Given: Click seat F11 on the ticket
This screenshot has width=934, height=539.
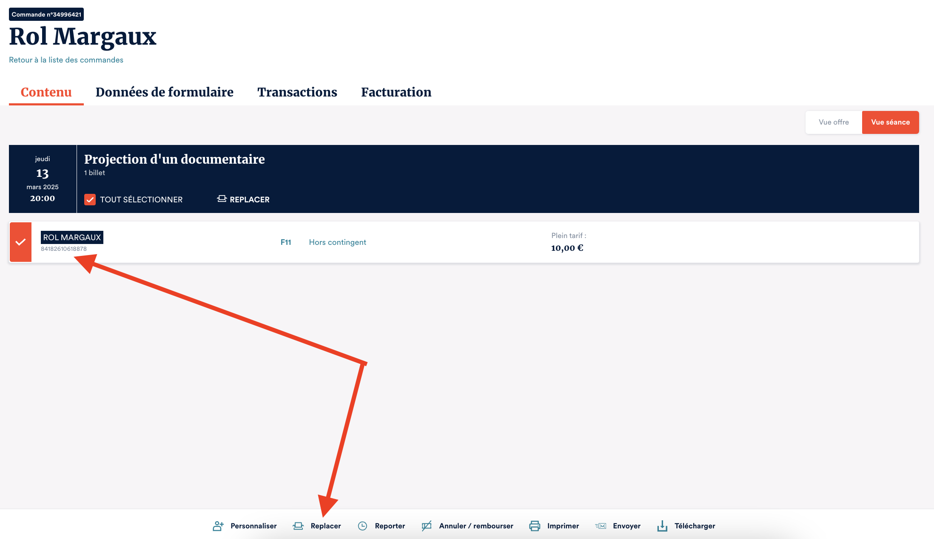Looking at the screenshot, I should pos(286,242).
